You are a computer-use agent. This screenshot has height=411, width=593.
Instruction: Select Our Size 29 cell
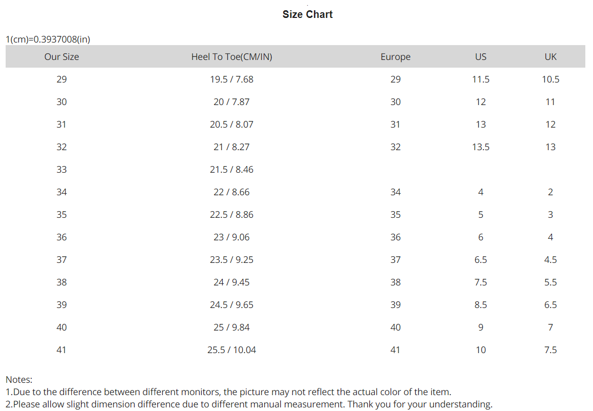(61, 79)
